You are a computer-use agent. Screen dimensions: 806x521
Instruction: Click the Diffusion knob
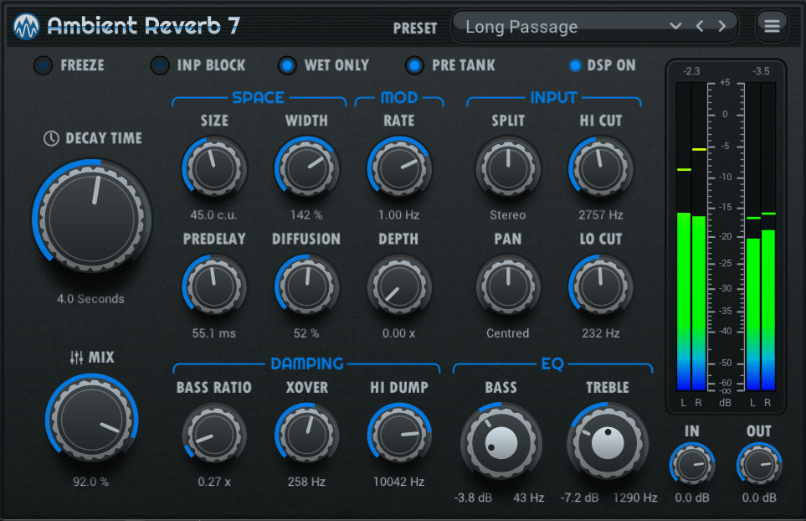coord(306,286)
